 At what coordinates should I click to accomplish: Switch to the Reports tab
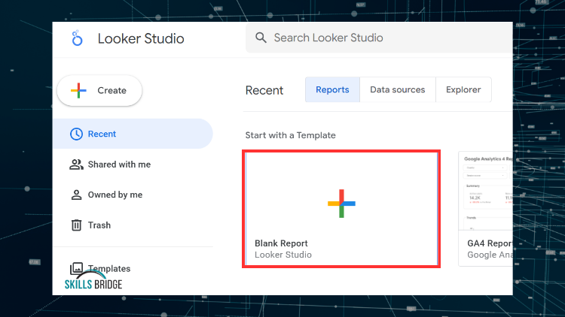tap(332, 89)
